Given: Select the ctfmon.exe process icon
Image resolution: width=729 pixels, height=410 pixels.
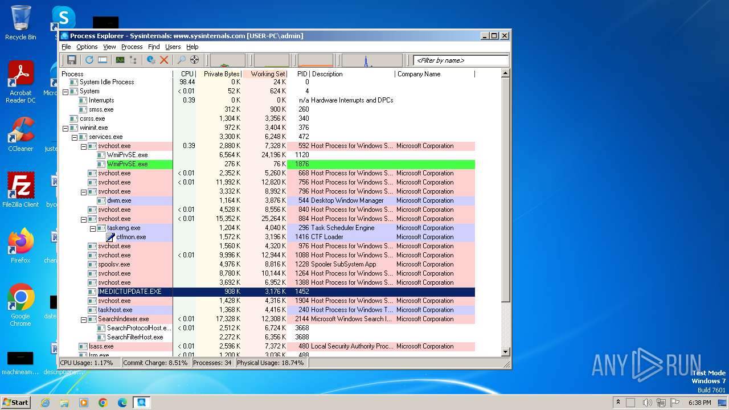Looking at the screenshot, I should (x=110, y=237).
